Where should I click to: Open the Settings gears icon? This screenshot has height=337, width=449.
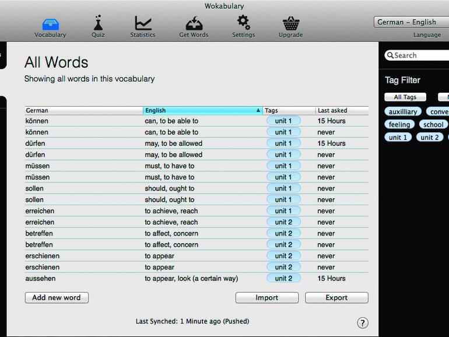[243, 23]
